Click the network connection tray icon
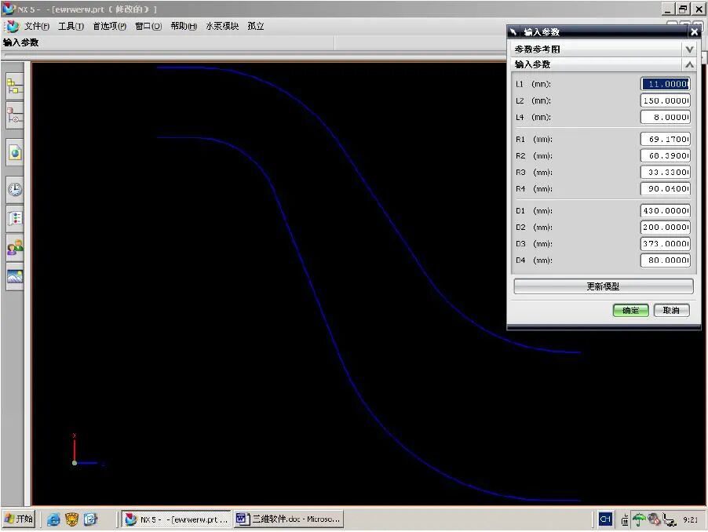Viewport: 708px width, 532px height. click(670, 520)
